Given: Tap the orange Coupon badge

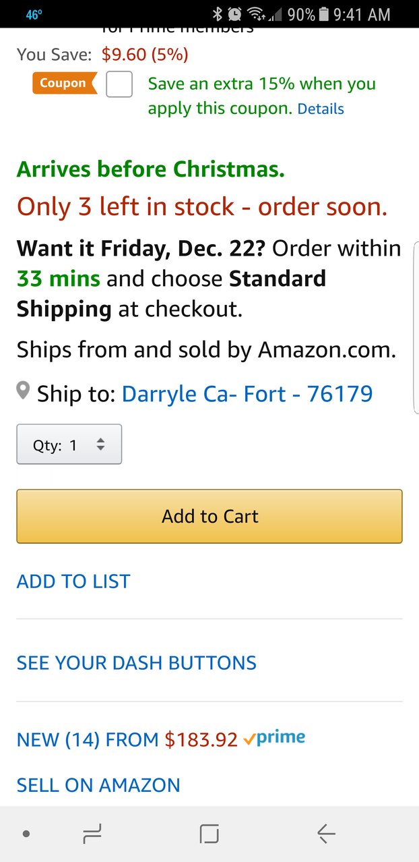Looking at the screenshot, I should point(64,84).
